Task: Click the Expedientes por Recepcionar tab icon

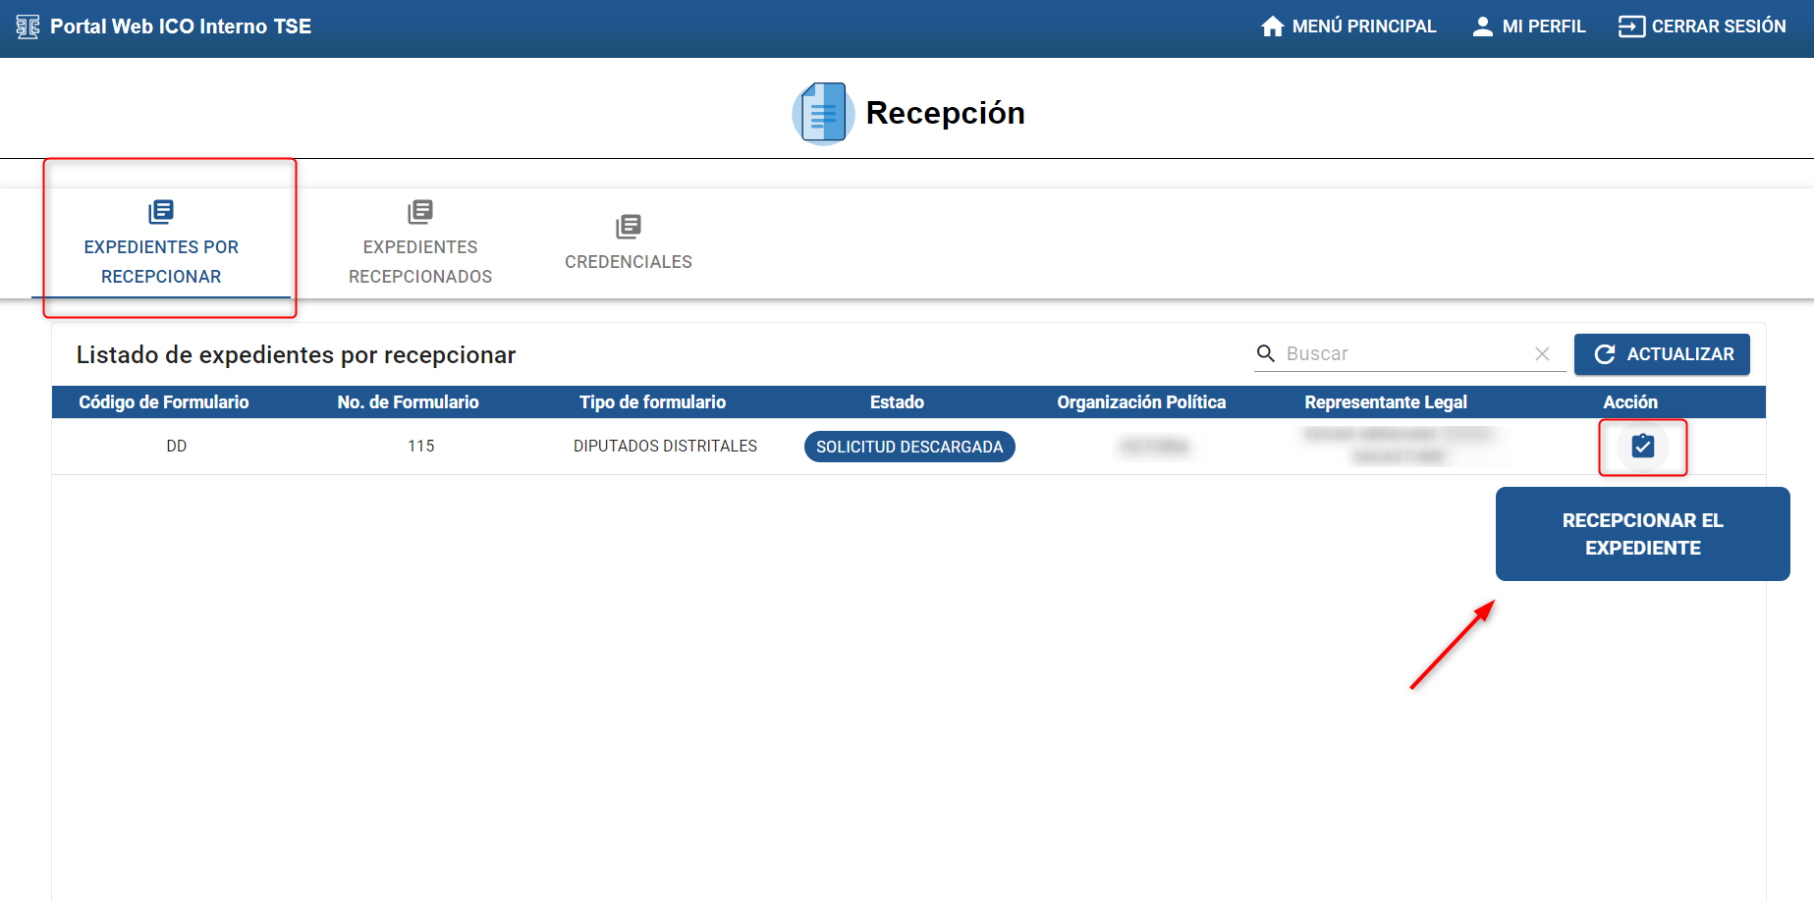Action: 160,211
